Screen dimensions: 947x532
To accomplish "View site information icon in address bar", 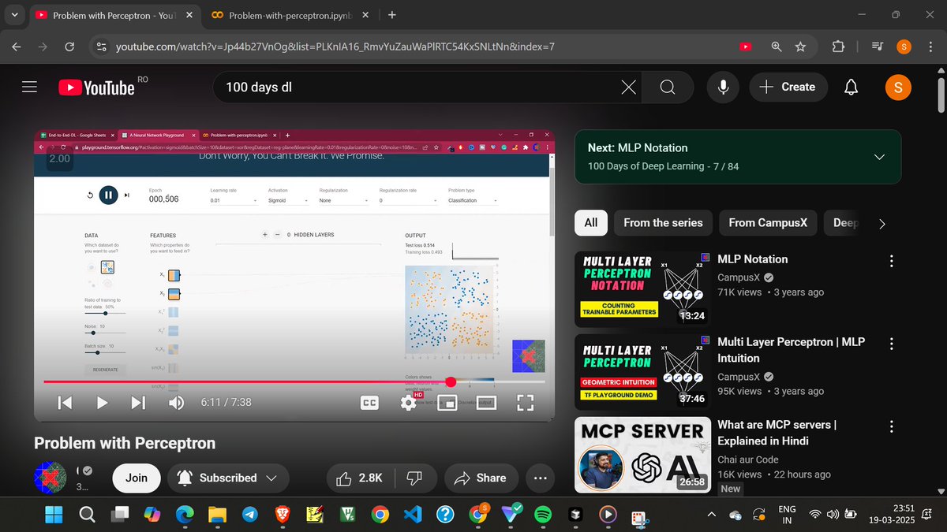I will click(x=100, y=47).
